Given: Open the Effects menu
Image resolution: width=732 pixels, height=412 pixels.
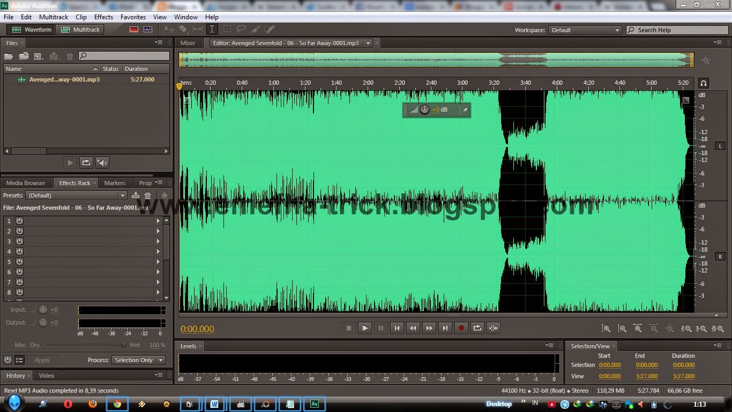Looking at the screenshot, I should [103, 17].
